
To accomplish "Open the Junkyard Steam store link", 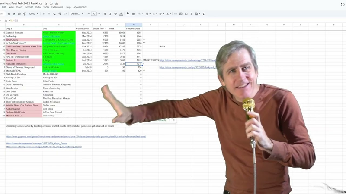I will pyautogui.click(x=188, y=67).
